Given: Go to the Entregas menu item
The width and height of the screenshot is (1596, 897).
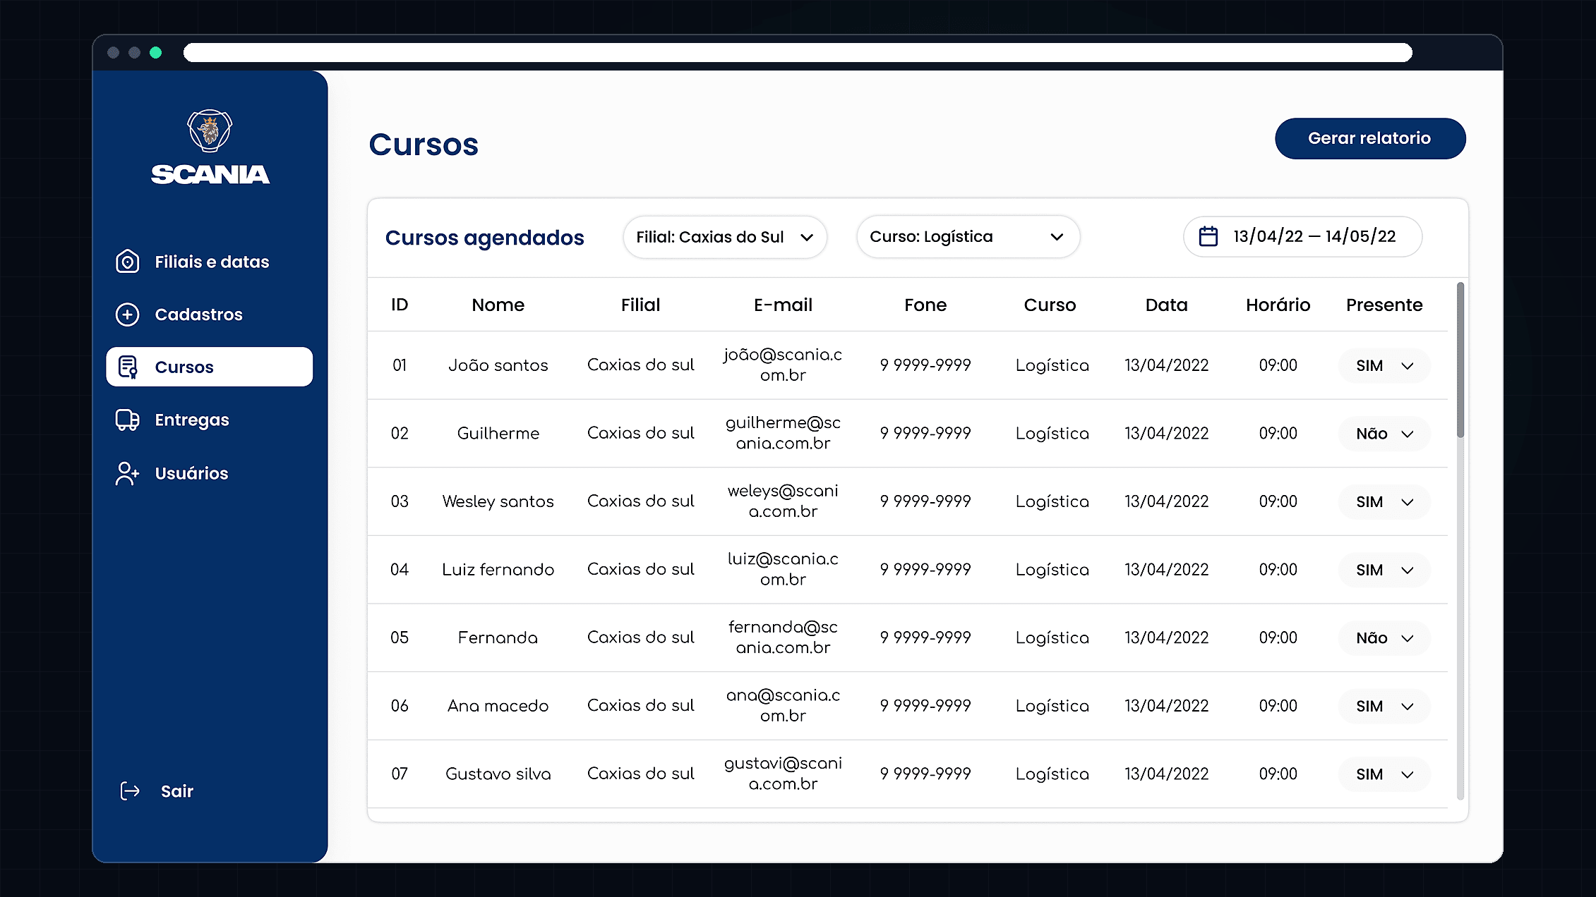Looking at the screenshot, I should coord(210,420).
